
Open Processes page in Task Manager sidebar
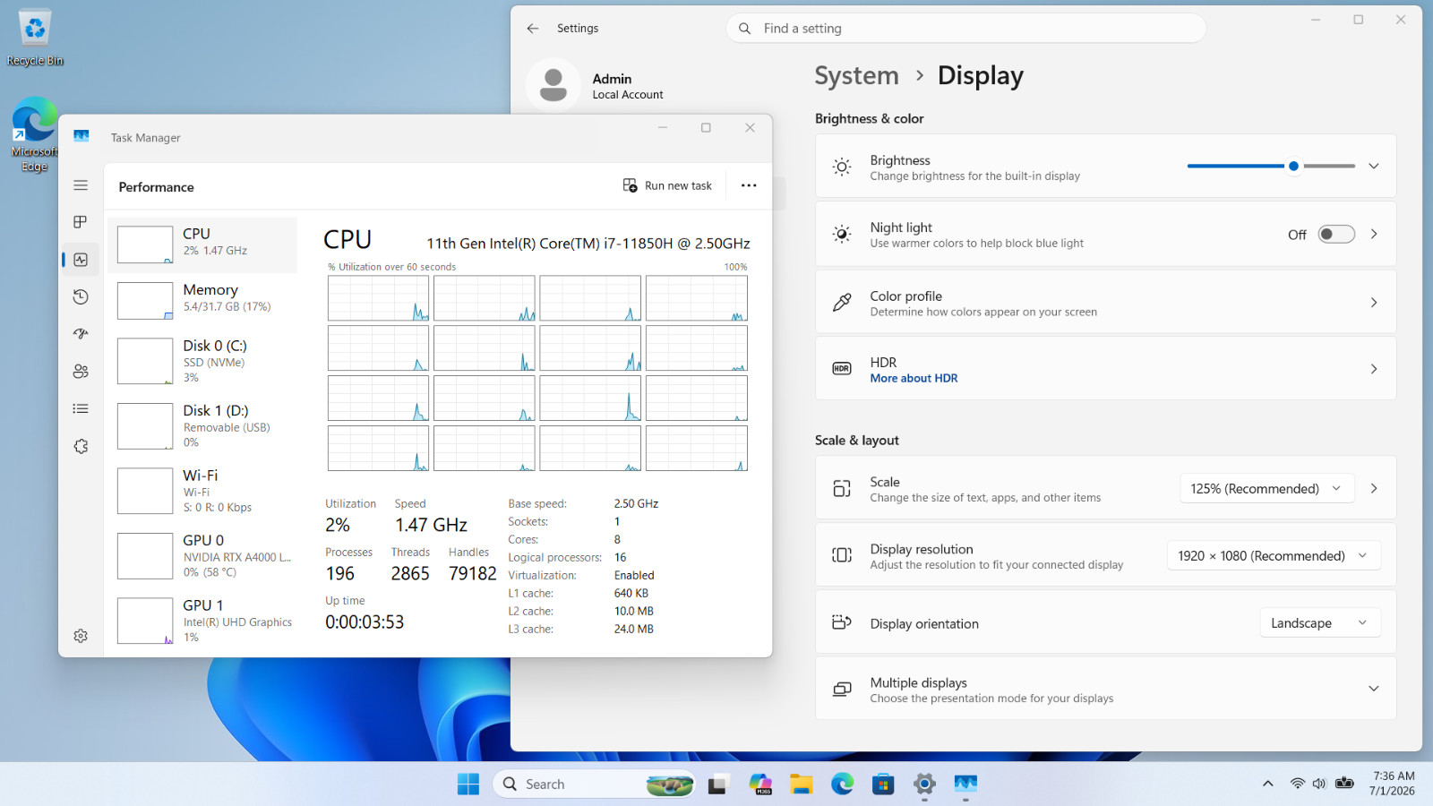click(81, 222)
